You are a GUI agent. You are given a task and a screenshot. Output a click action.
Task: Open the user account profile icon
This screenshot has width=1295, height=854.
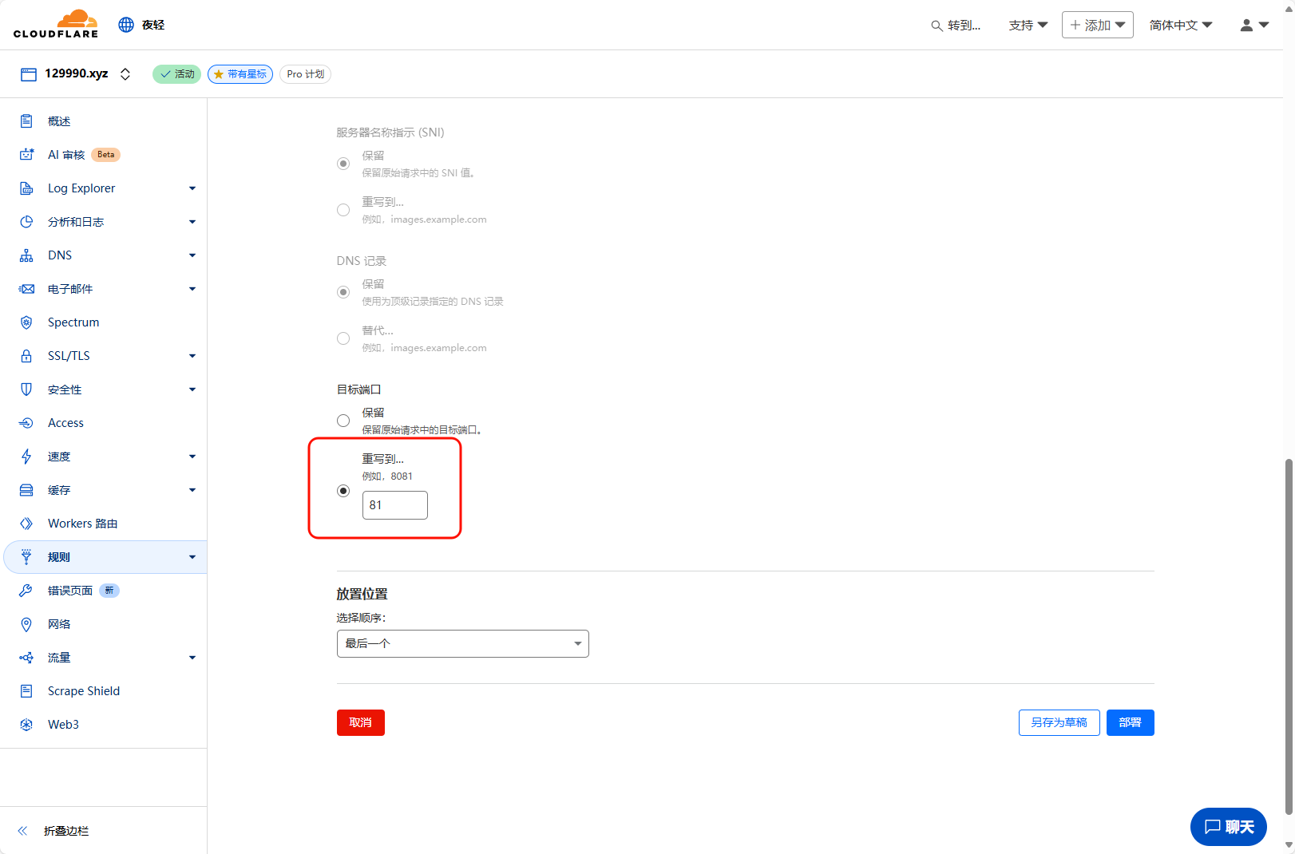[1246, 26]
